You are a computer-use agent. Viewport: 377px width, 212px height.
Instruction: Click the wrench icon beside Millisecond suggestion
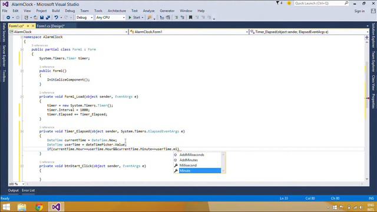(176, 165)
